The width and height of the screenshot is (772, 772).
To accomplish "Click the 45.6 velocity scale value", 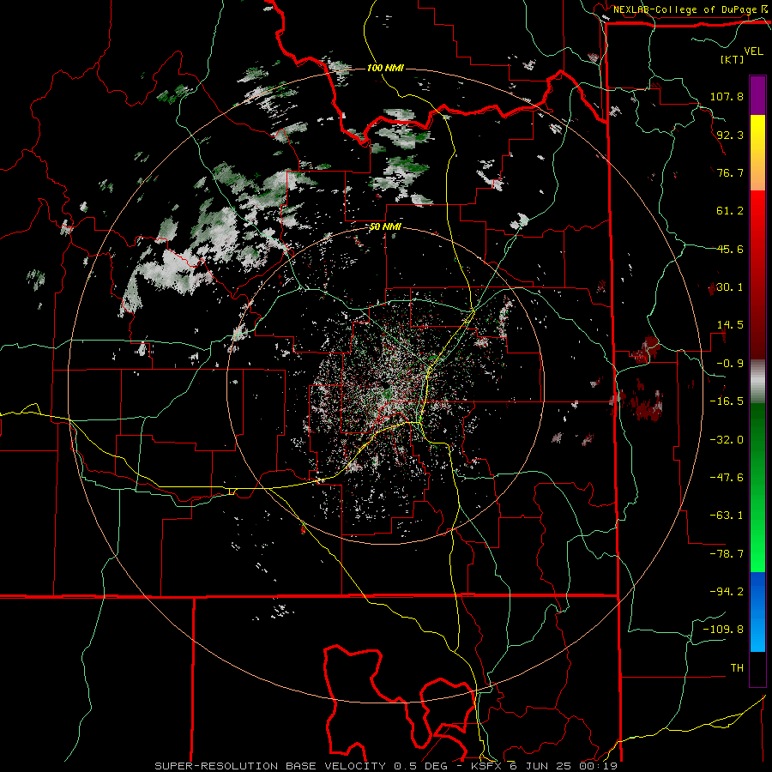I will click(x=730, y=249).
